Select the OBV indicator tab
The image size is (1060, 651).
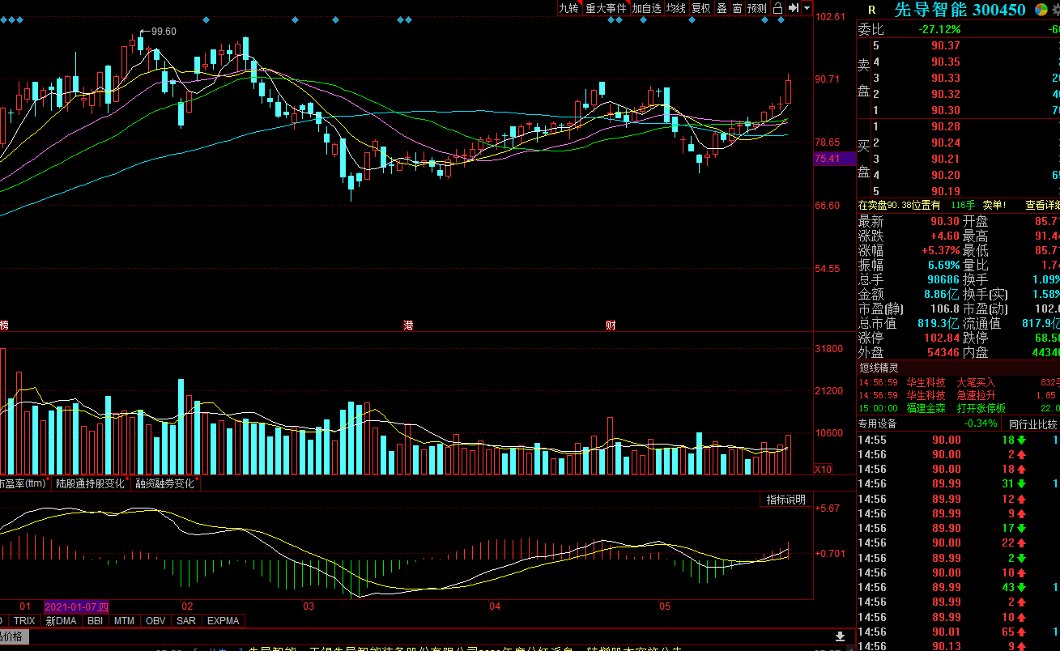155,621
